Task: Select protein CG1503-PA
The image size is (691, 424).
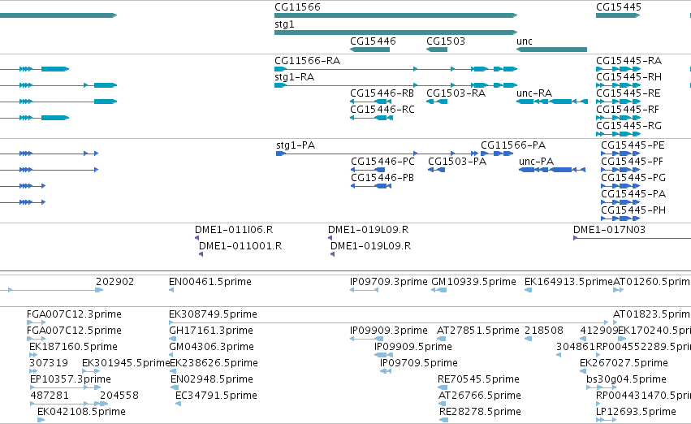Action: point(436,170)
